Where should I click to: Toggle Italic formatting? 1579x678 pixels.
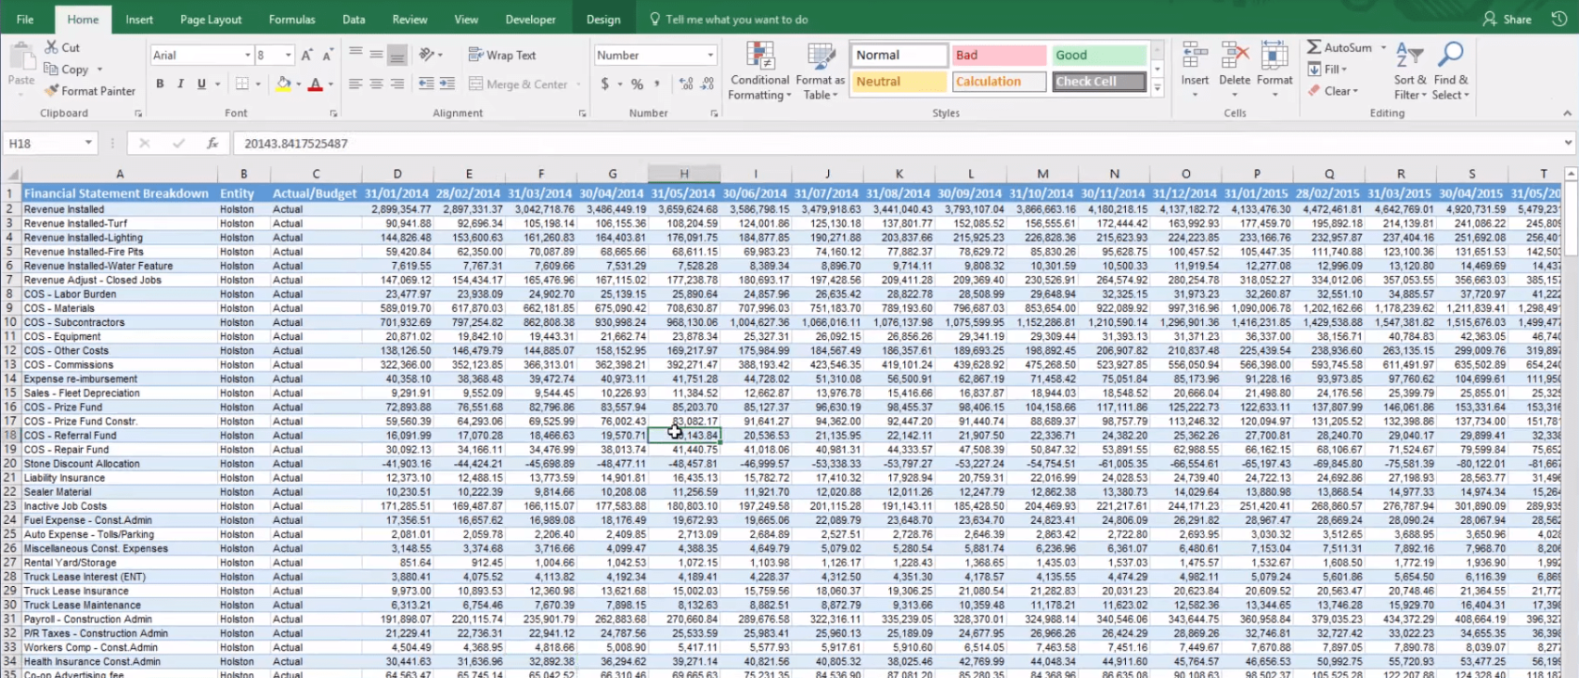coord(180,84)
